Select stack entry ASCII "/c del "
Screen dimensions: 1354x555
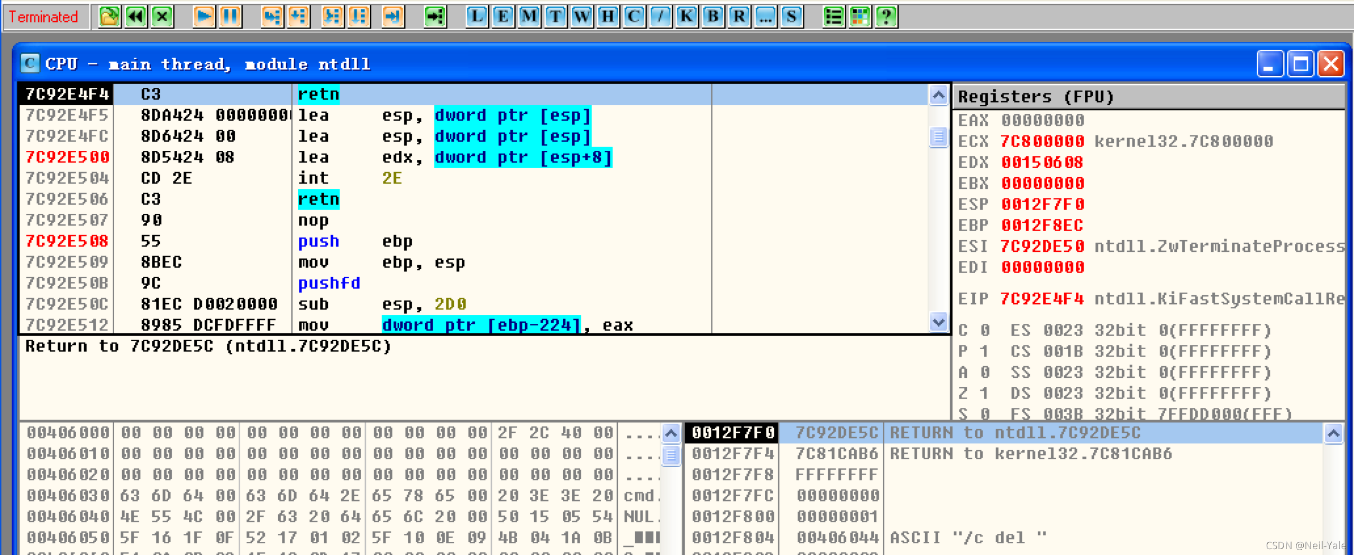(1004, 538)
